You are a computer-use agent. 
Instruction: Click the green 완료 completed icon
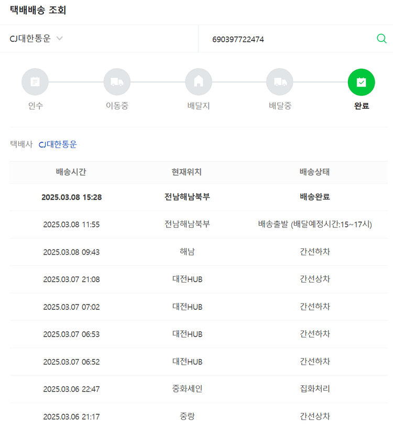click(361, 82)
